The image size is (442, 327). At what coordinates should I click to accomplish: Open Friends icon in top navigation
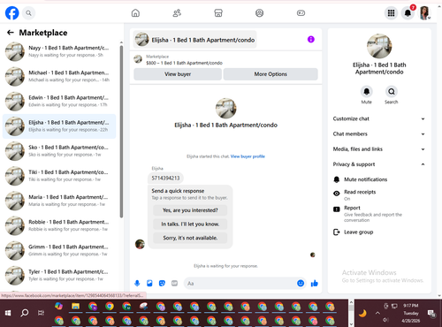[x=177, y=13]
